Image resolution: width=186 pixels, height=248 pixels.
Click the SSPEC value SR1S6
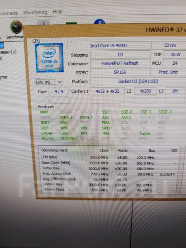tap(120, 72)
